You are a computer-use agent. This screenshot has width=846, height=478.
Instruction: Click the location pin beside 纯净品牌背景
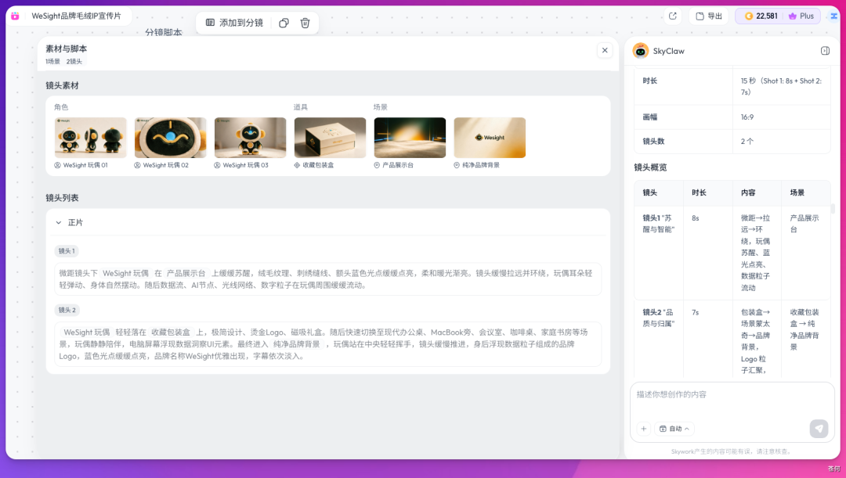pos(457,165)
